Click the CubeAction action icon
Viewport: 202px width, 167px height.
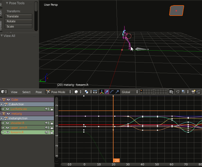[x=5, y=104]
